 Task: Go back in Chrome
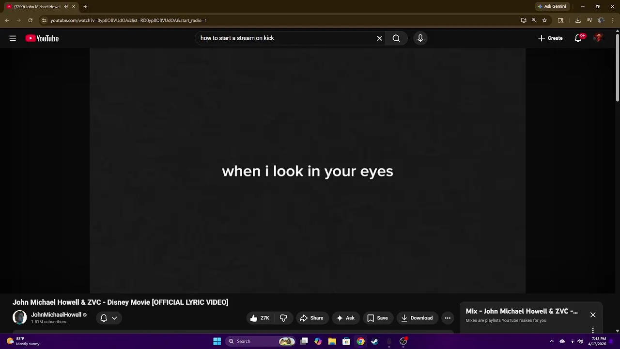(x=7, y=20)
